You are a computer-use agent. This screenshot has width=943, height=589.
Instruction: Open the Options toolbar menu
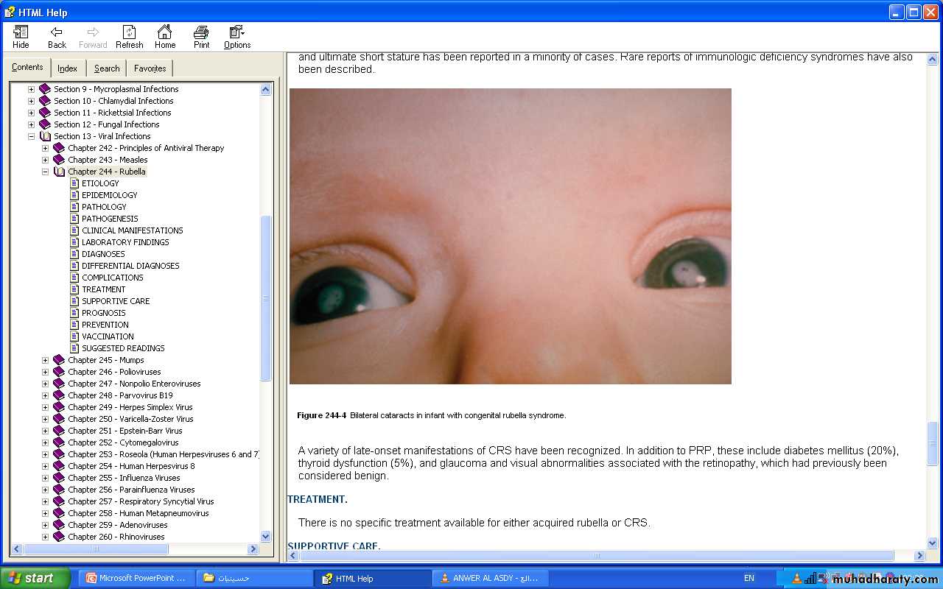click(236, 32)
